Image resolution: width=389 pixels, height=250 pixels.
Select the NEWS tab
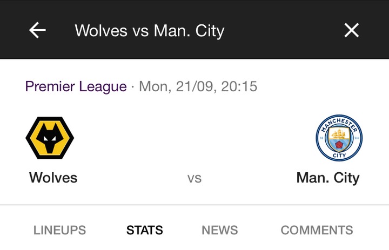219,230
